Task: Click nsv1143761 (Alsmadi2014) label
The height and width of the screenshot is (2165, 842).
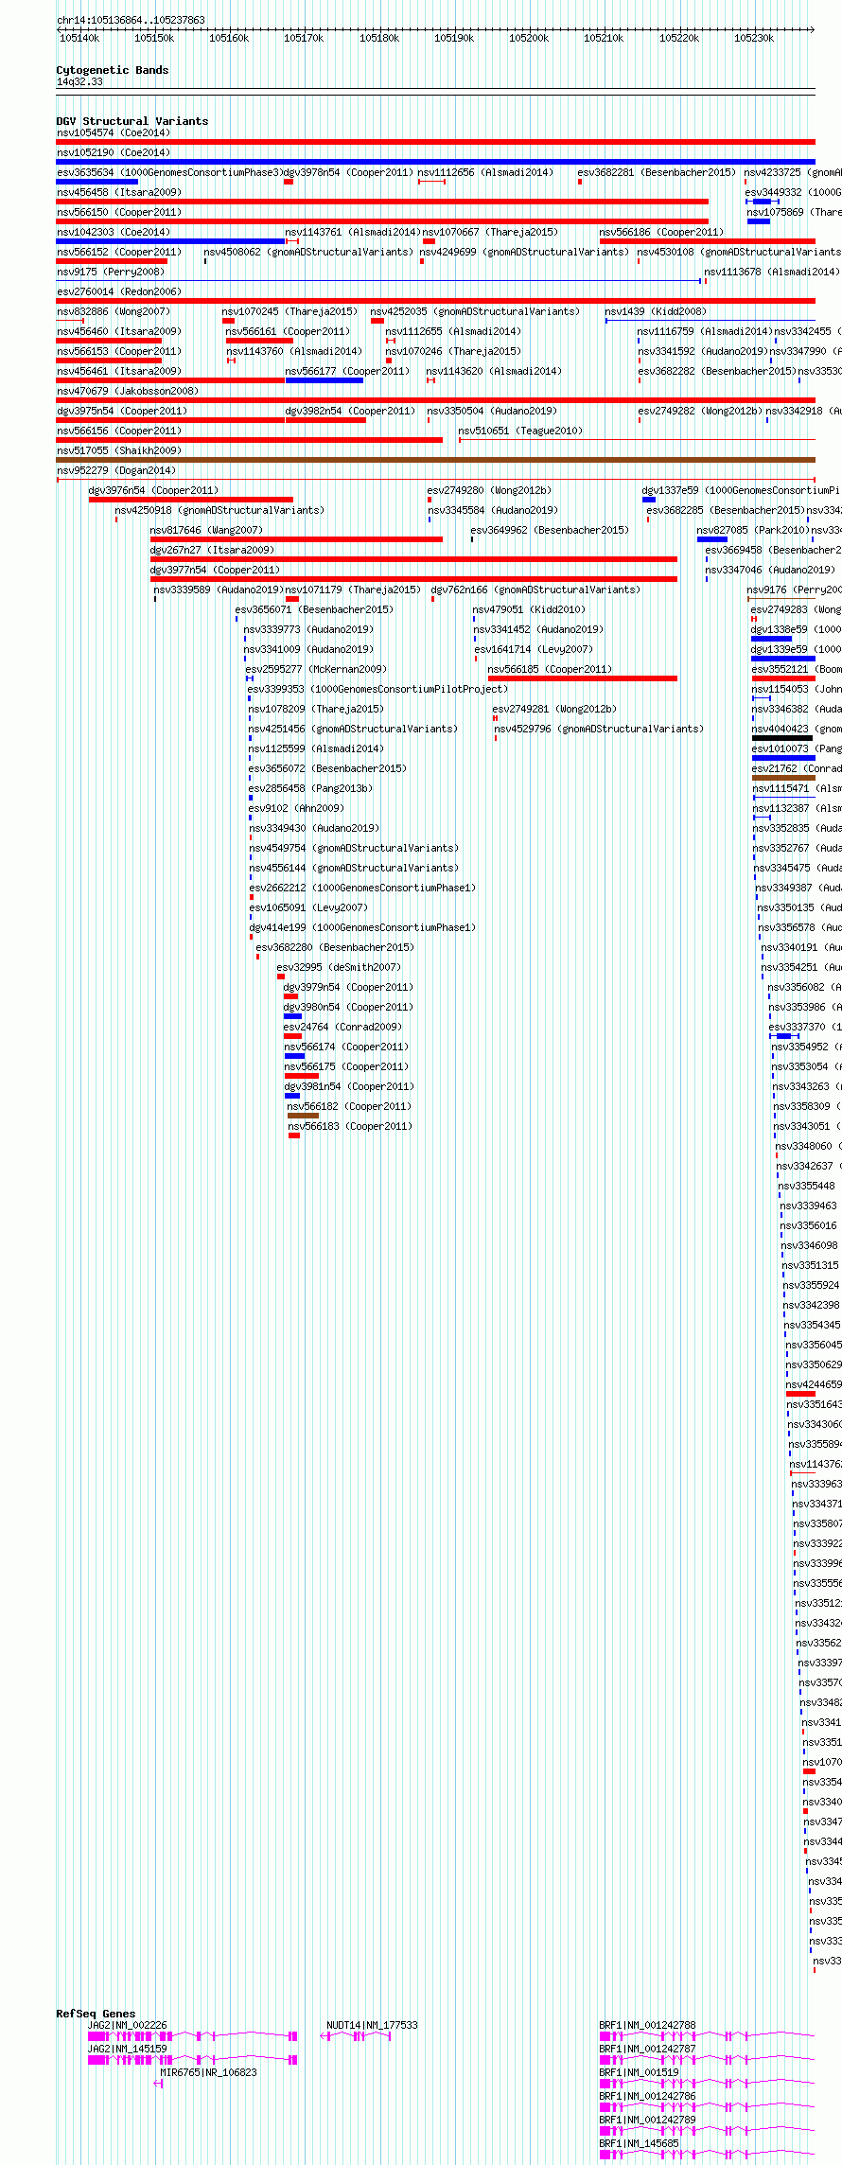Action: click(x=353, y=232)
